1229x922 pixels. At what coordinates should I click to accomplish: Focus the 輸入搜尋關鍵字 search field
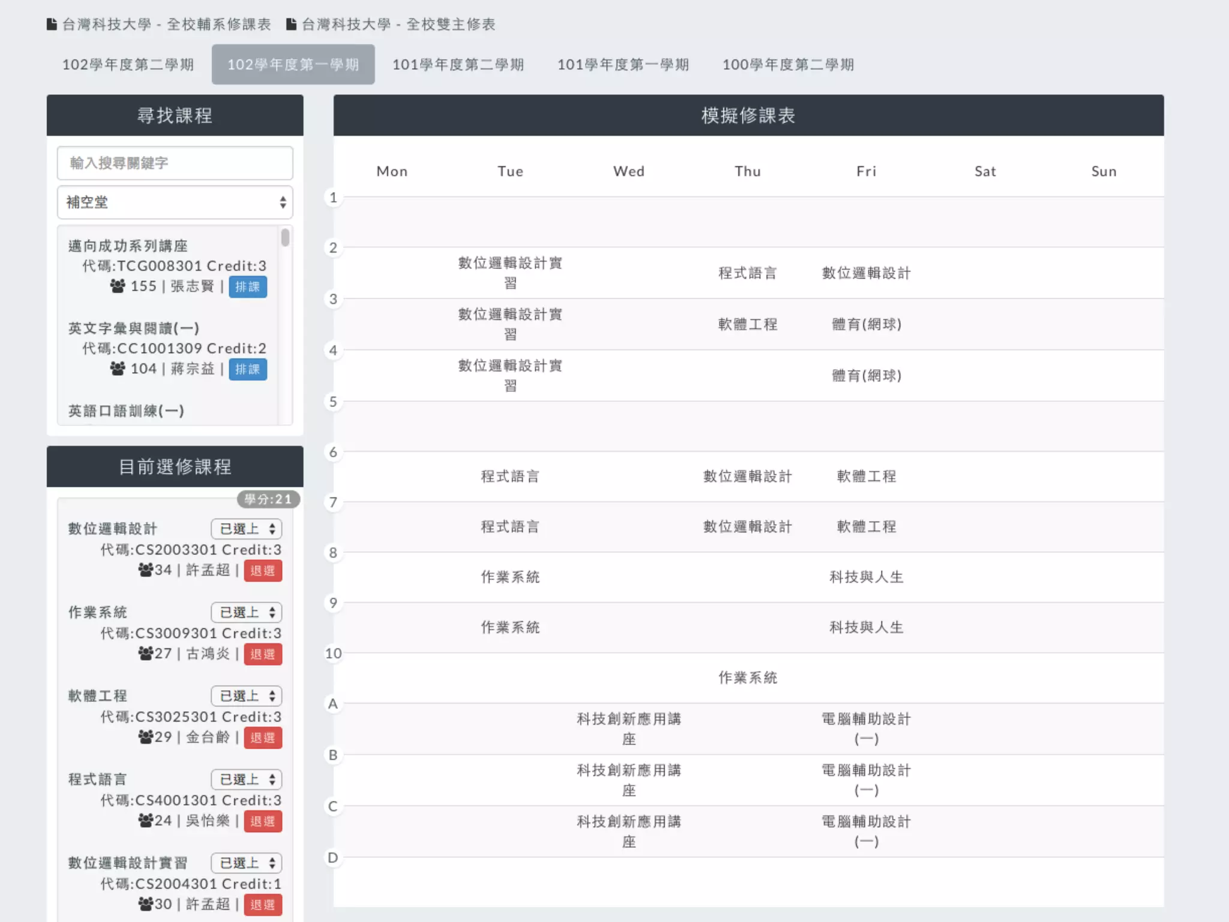[x=175, y=163]
